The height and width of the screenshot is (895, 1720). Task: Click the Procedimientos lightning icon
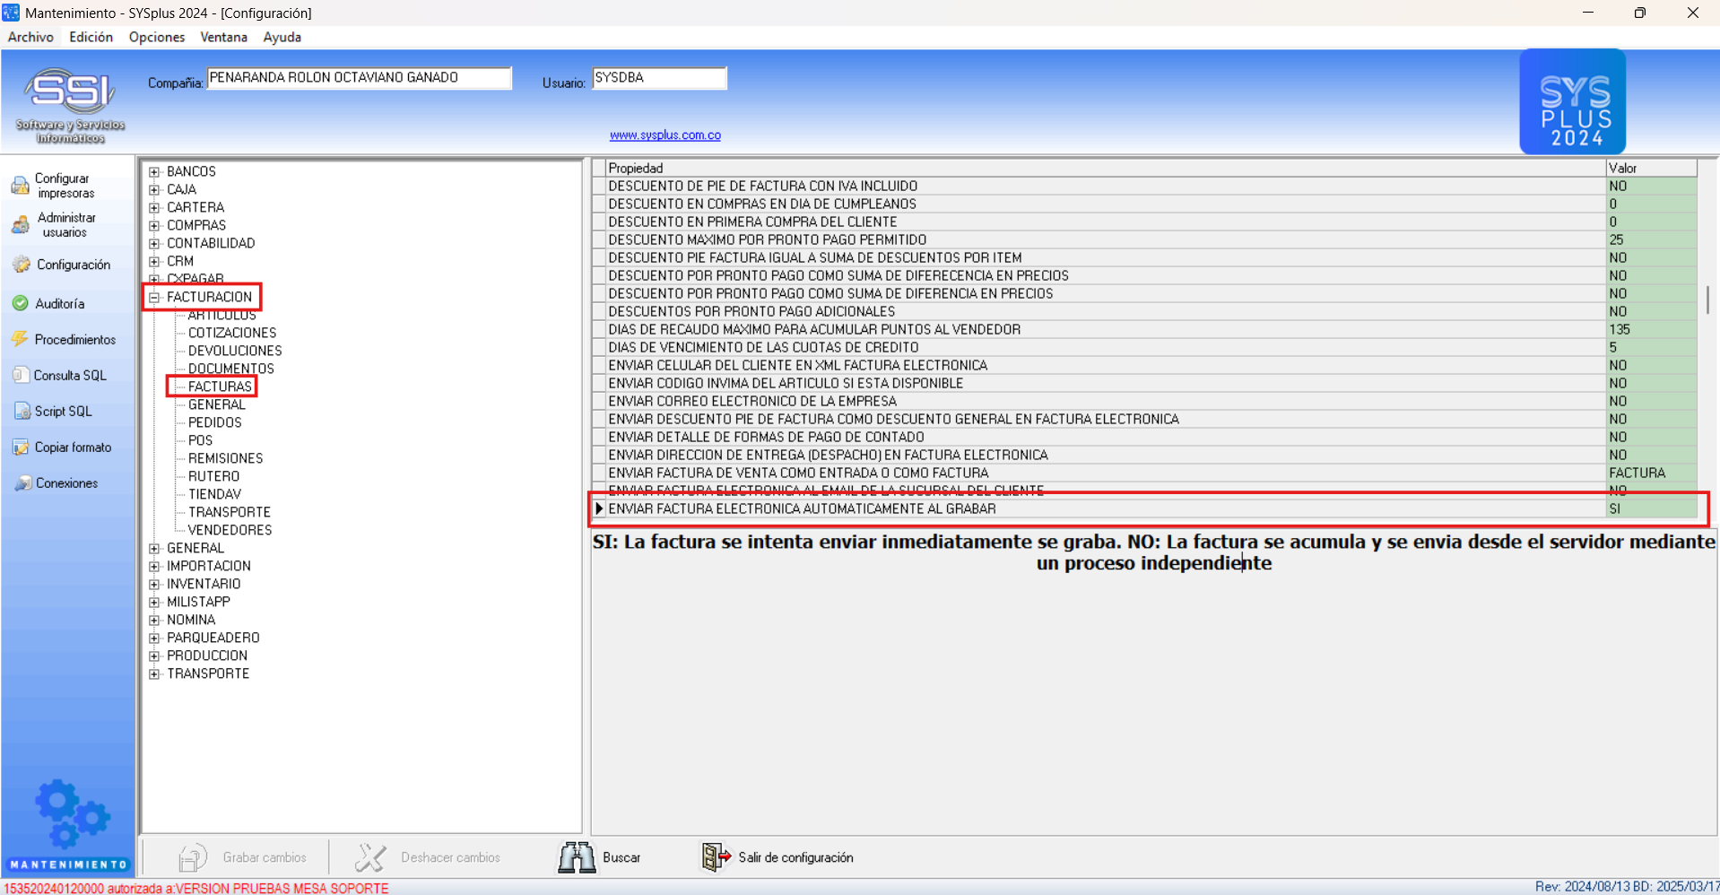(x=20, y=339)
